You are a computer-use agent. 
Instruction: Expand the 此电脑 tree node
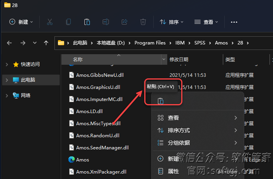coord(7,80)
